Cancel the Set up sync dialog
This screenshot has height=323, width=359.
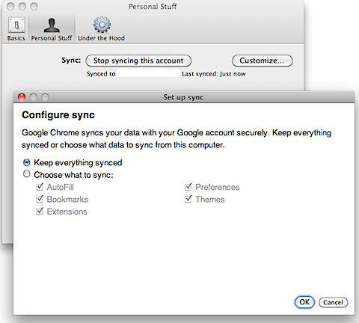click(x=333, y=302)
